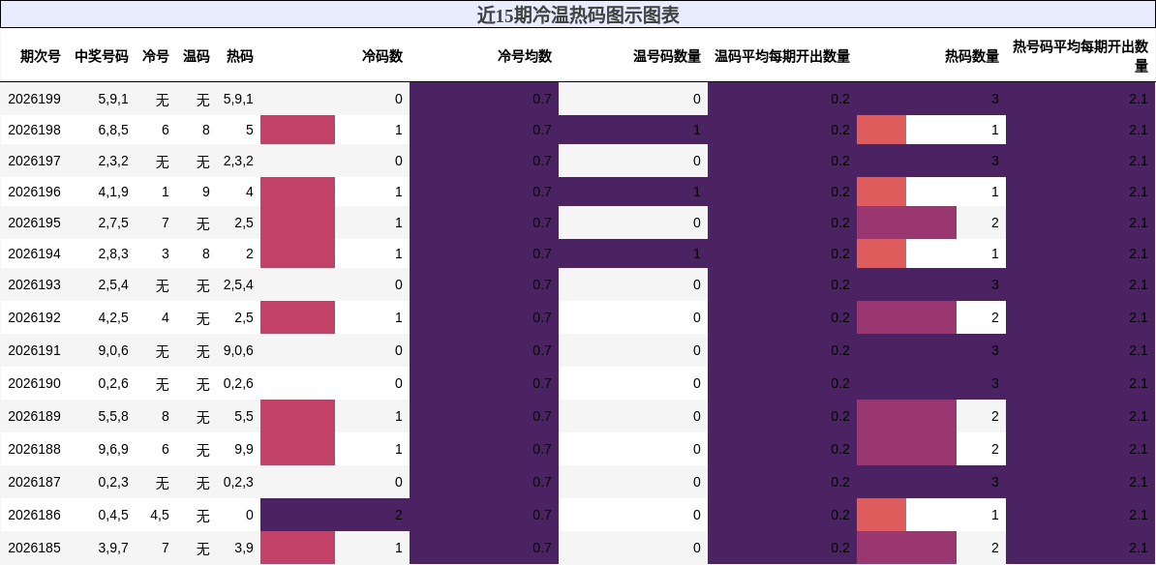The width and height of the screenshot is (1156, 565).
Task: Click the coral hot-count bar in row 2026198
Action: (x=881, y=130)
